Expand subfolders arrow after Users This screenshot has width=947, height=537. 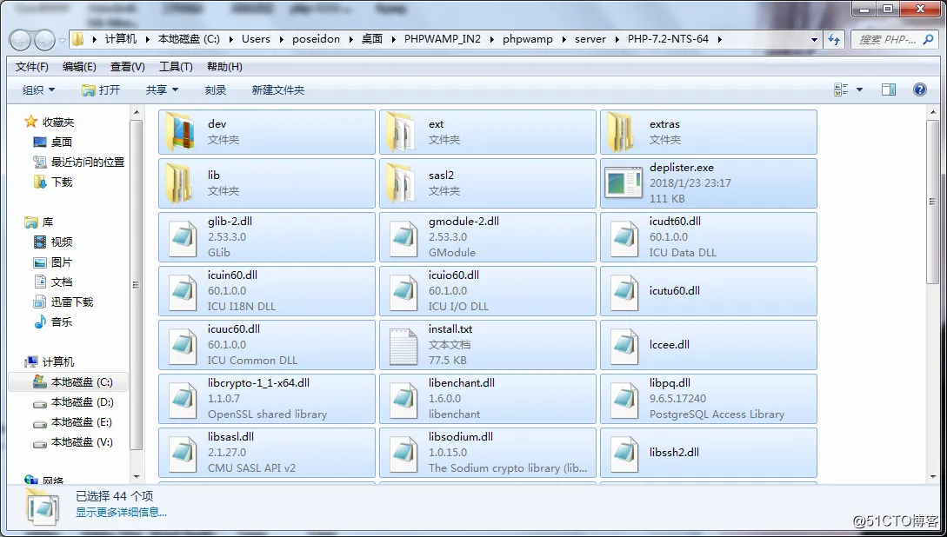point(282,39)
